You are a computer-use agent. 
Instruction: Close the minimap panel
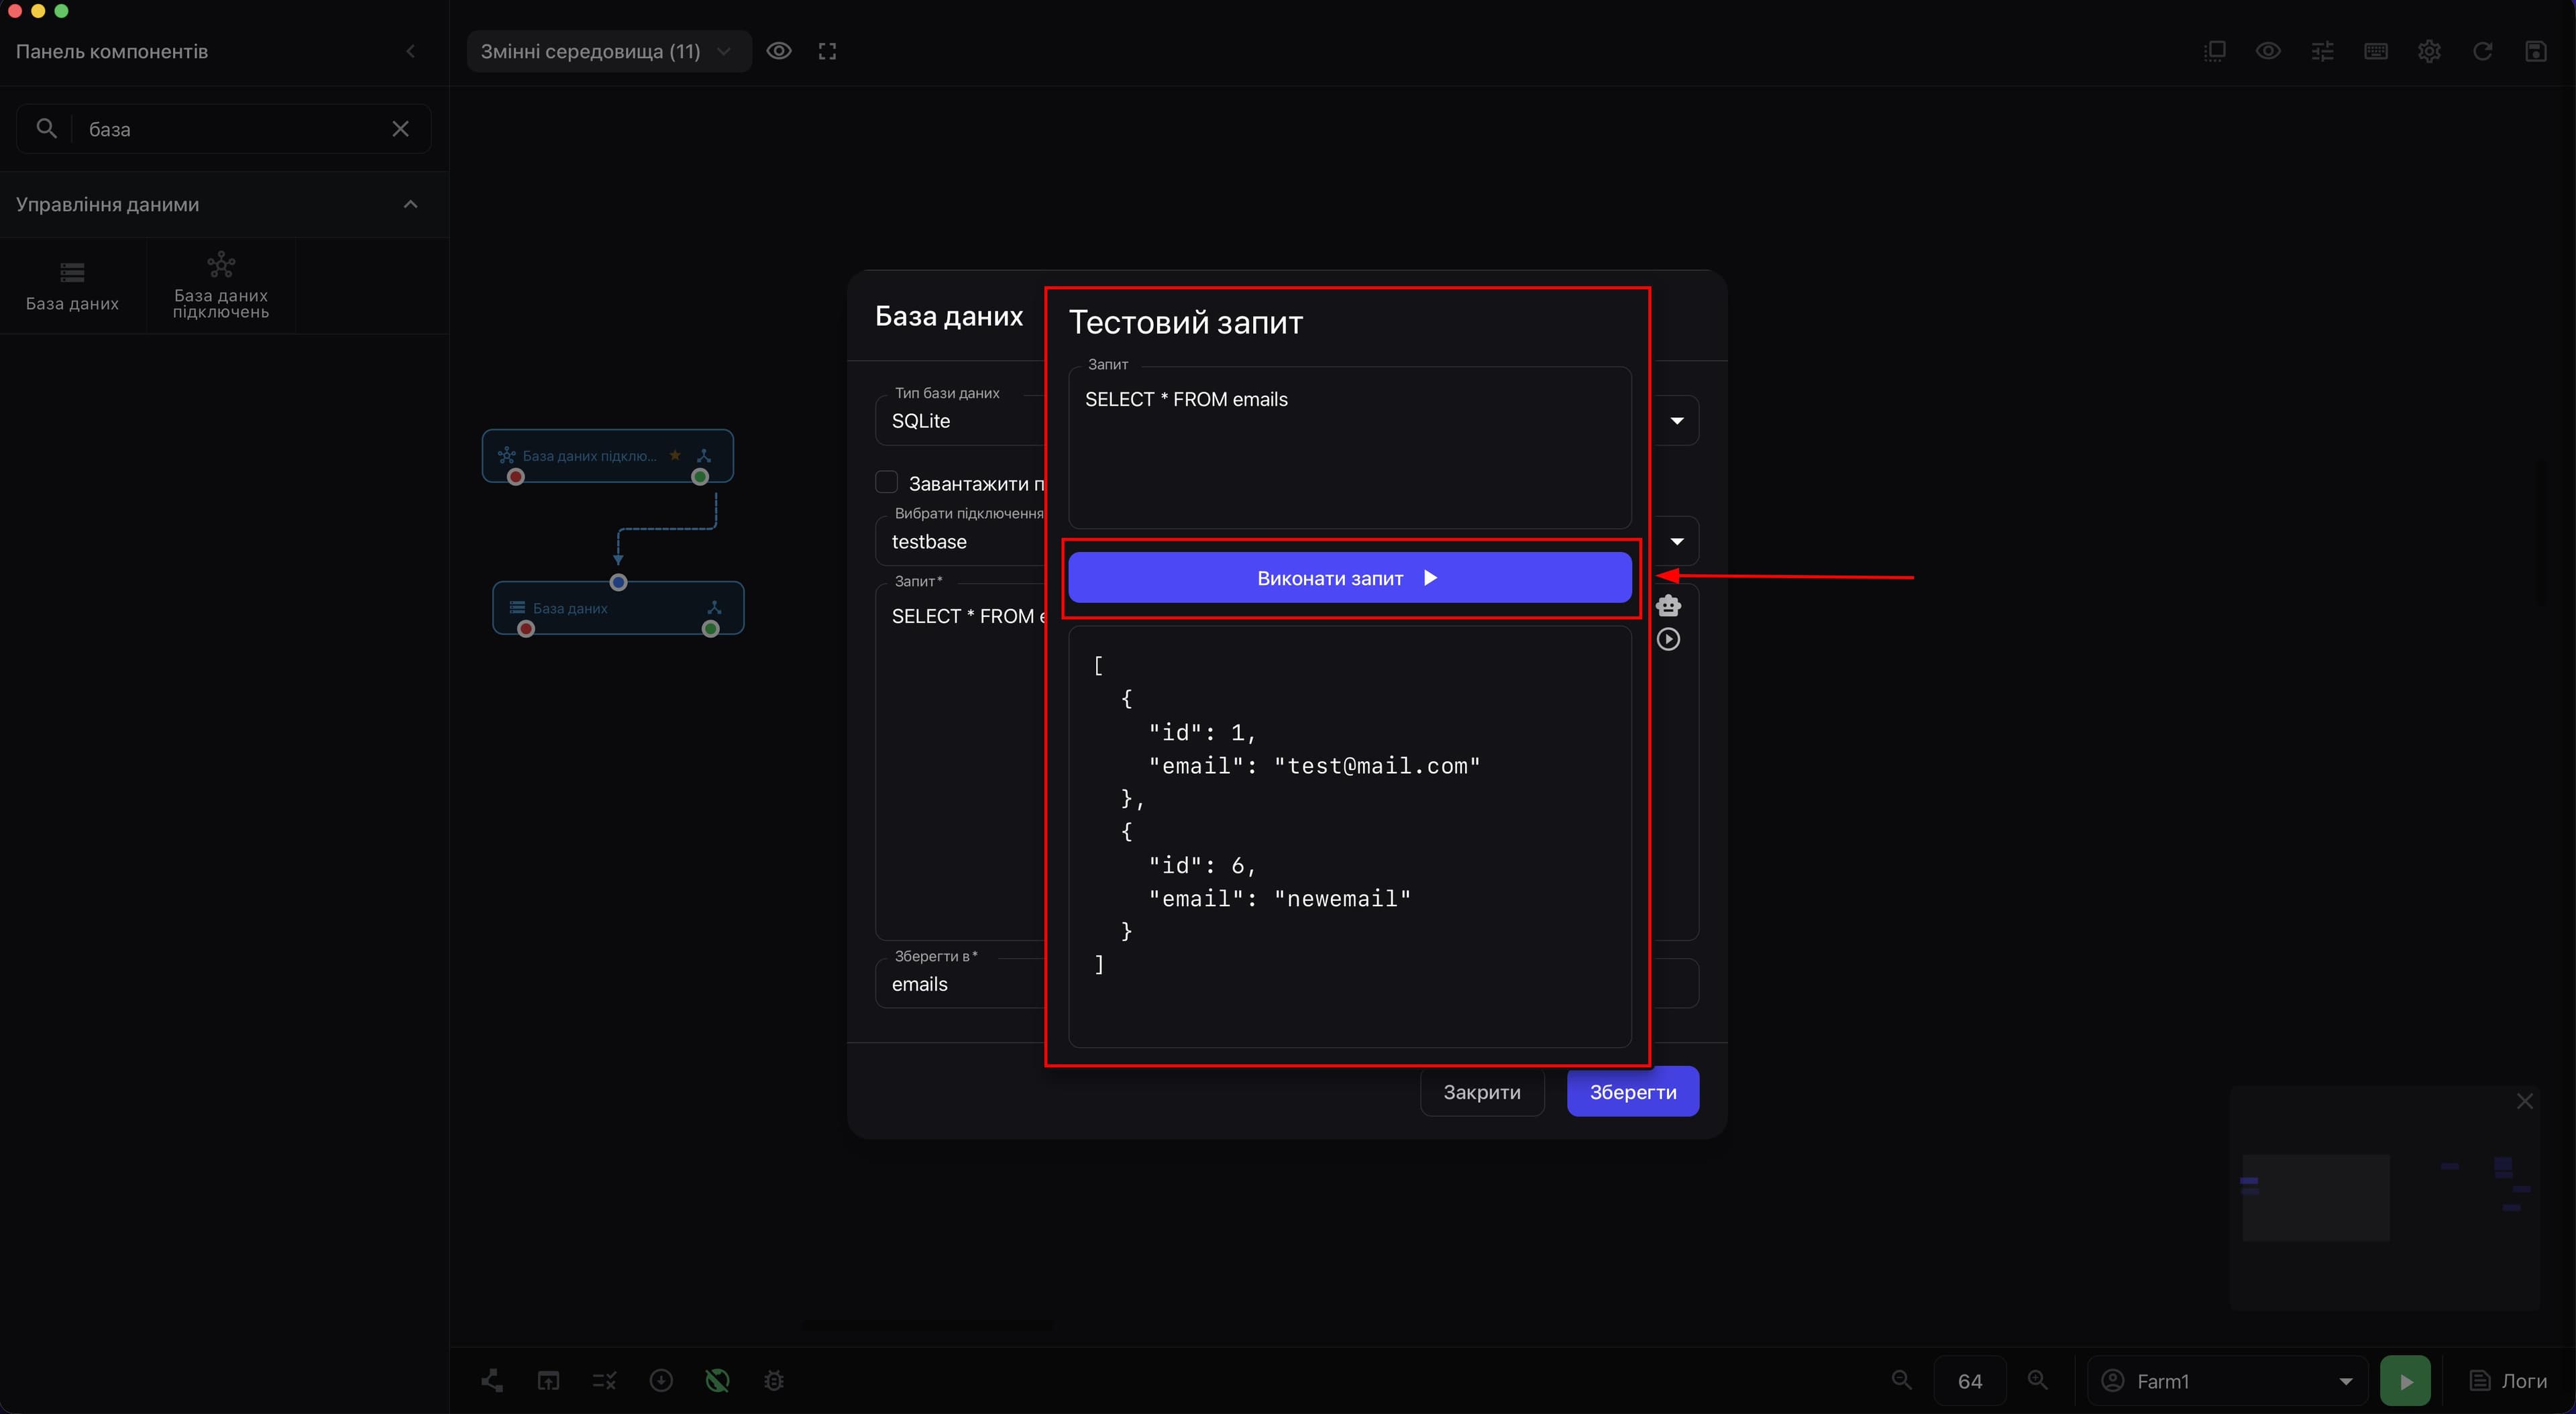coord(2525,1101)
